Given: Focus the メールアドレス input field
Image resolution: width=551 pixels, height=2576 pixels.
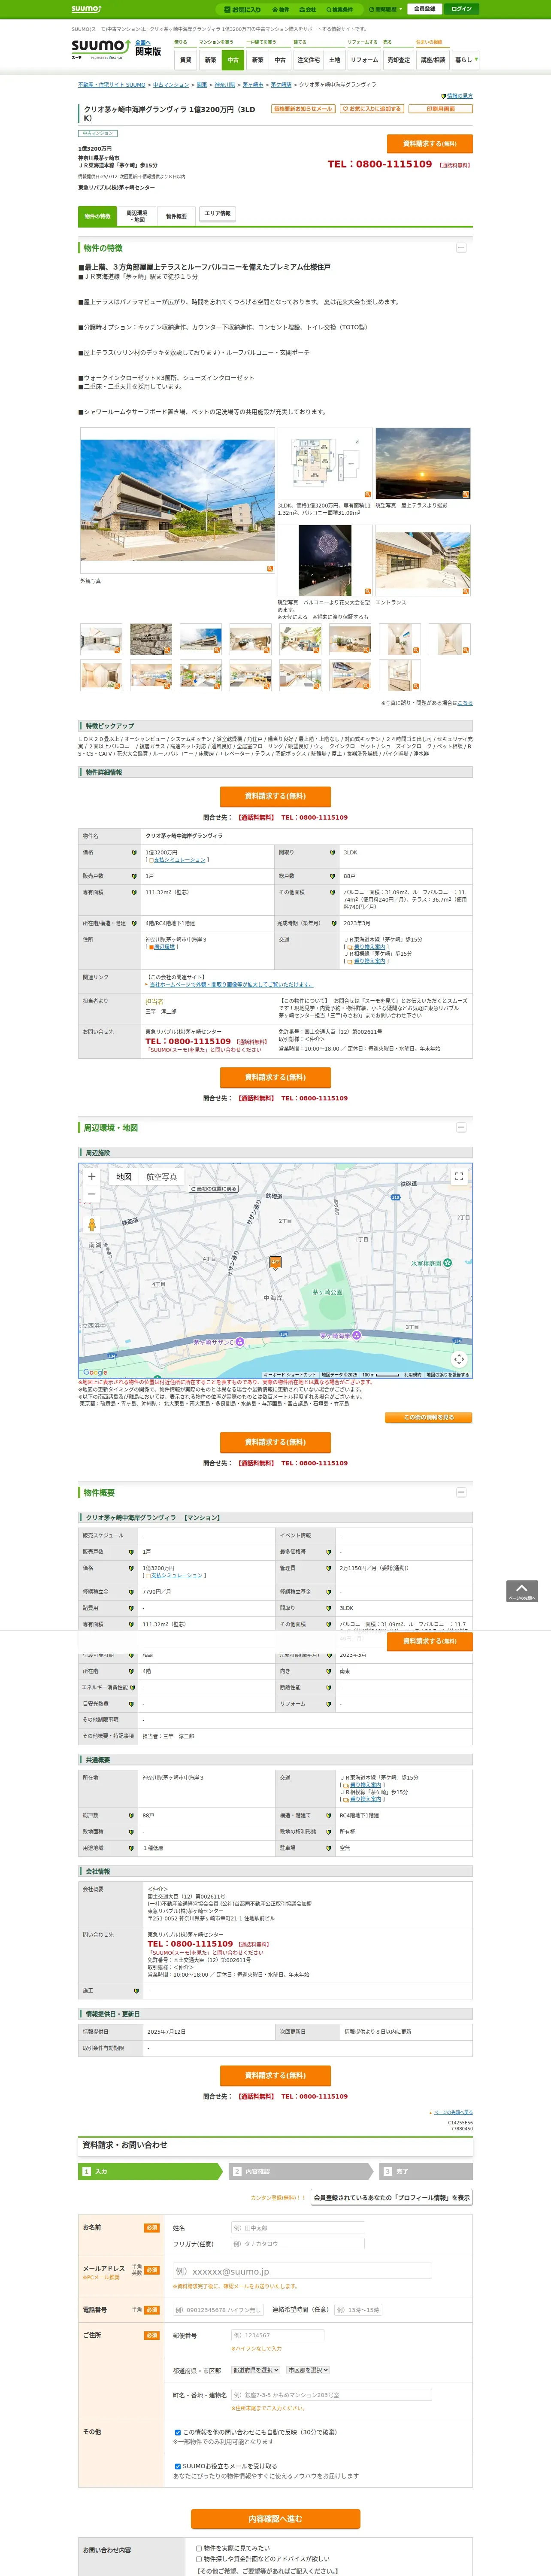Looking at the screenshot, I should pos(302,2271).
